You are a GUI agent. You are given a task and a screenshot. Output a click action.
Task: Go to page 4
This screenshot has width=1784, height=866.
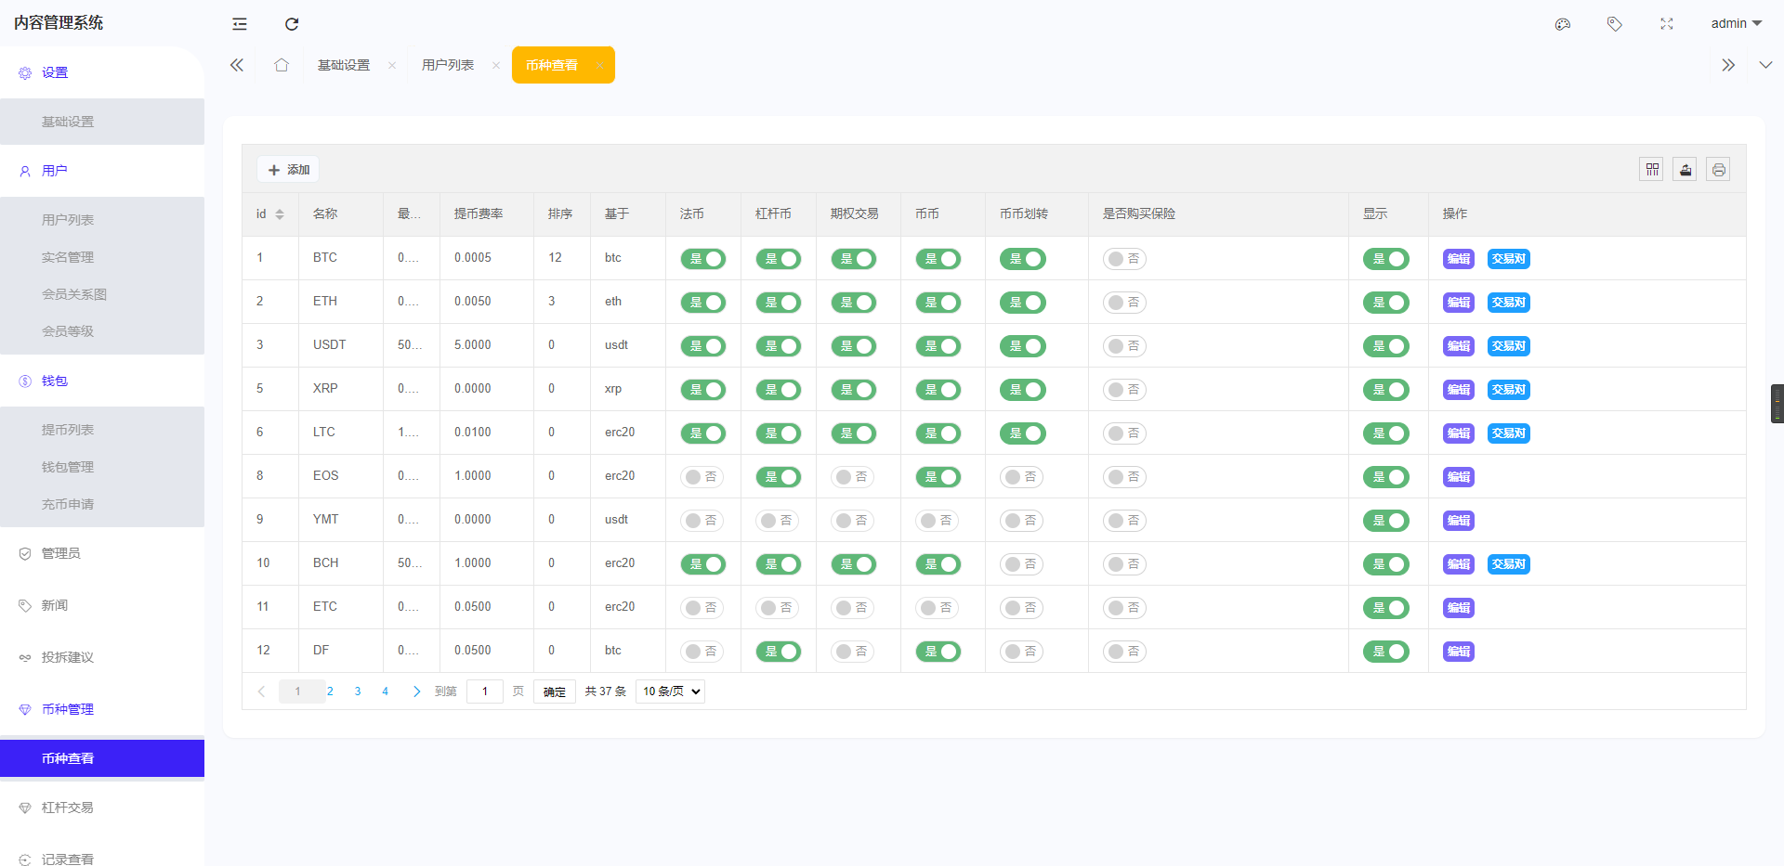[385, 692]
